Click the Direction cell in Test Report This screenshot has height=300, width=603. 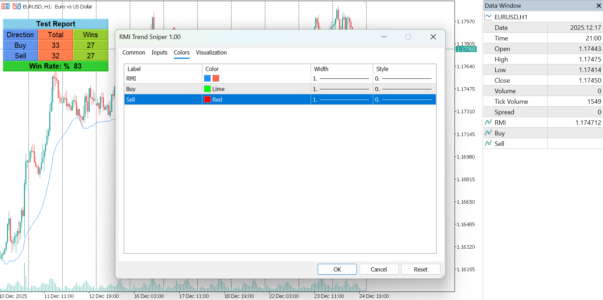coord(20,35)
